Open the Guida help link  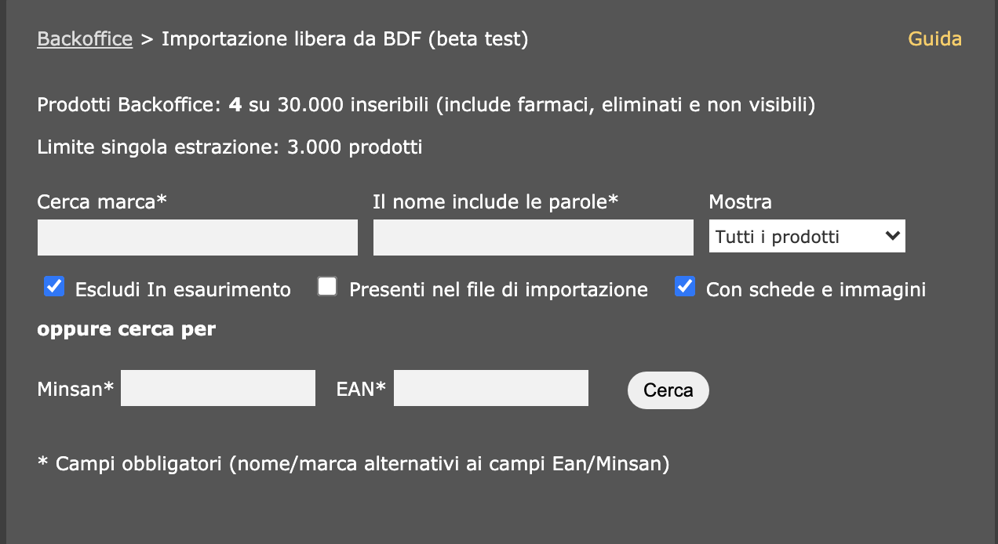pos(934,39)
